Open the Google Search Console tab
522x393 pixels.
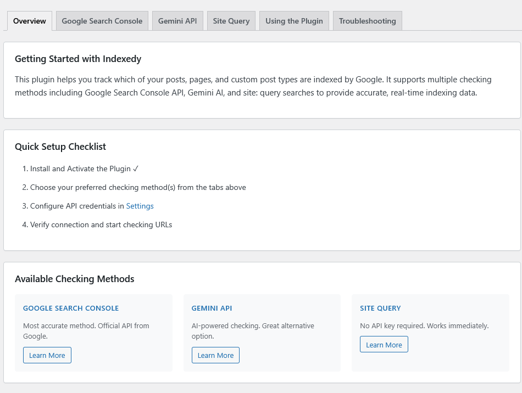(102, 21)
